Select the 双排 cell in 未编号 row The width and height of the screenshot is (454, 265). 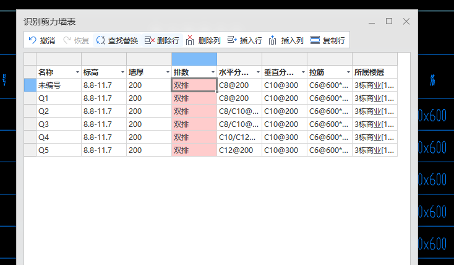point(194,85)
